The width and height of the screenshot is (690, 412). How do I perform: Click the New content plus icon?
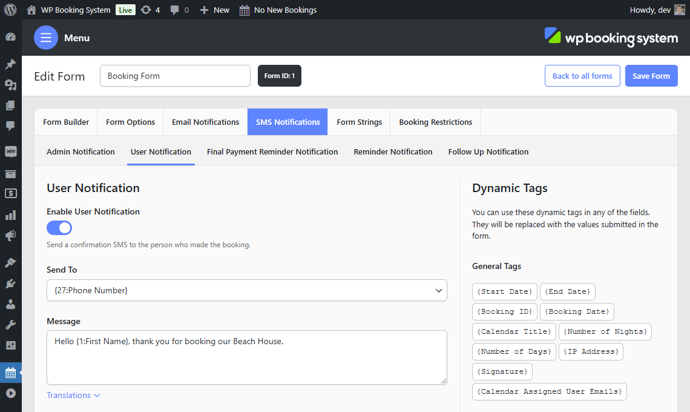pos(204,10)
